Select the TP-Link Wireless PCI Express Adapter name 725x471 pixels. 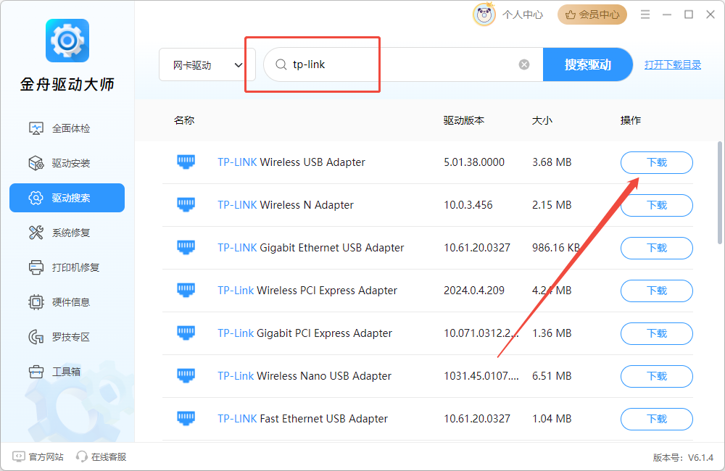click(x=307, y=291)
